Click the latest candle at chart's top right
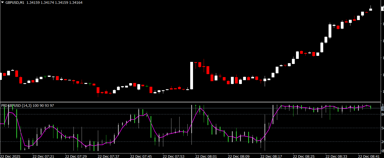This screenshot has width=384, height=158. (371, 9)
